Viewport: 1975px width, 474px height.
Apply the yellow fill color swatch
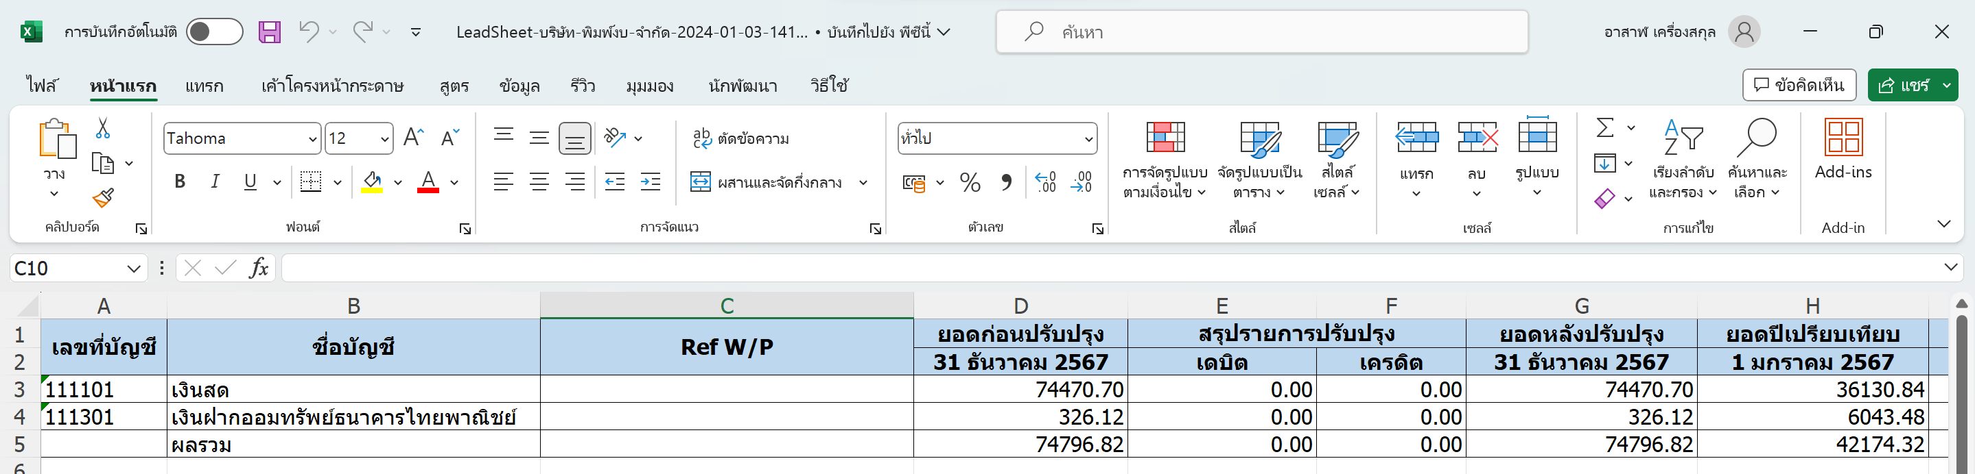pyautogui.click(x=373, y=182)
